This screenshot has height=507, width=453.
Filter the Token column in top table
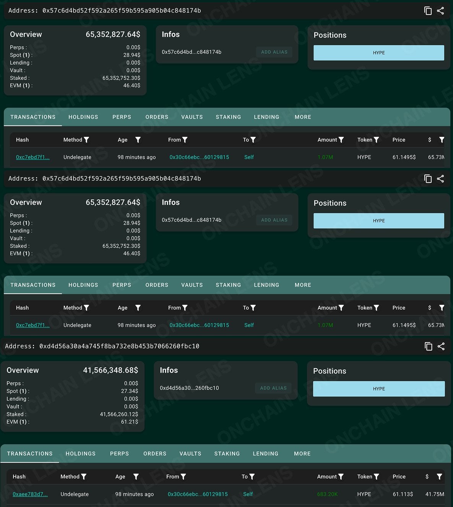(x=376, y=140)
